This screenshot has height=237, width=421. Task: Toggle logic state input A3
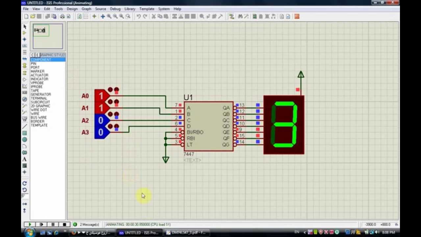point(101,132)
